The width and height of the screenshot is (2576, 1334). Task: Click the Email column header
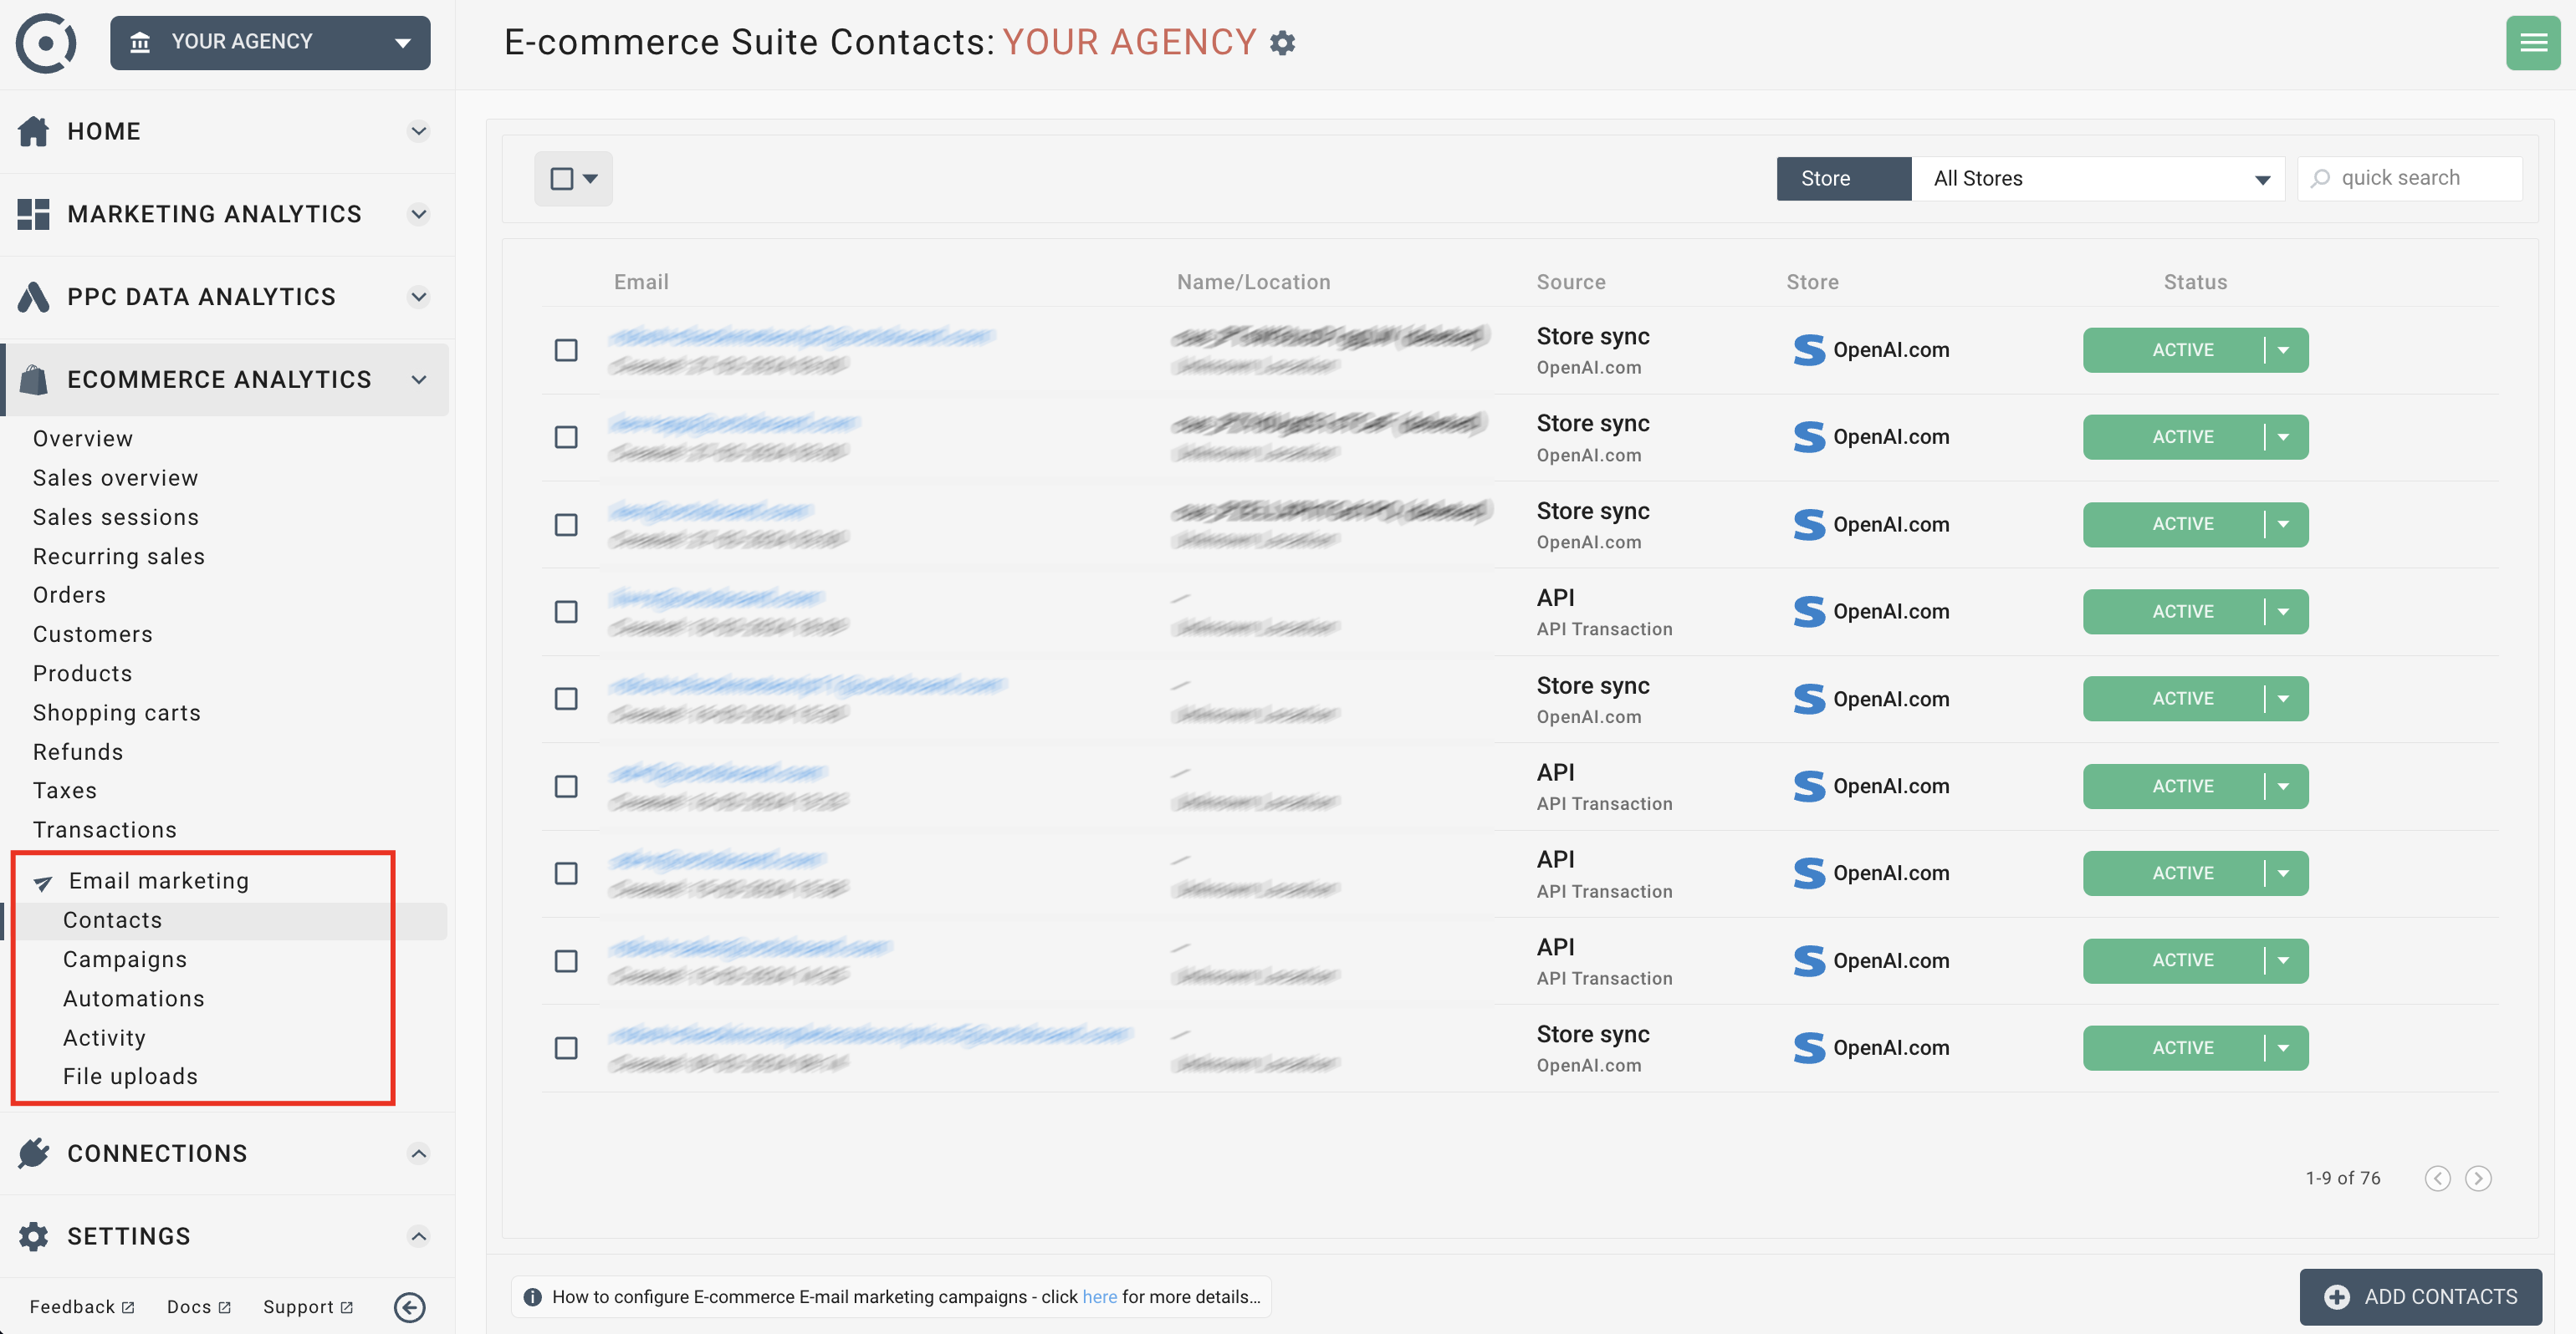point(641,282)
